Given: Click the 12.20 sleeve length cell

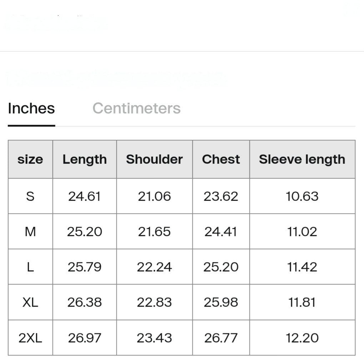Looking at the screenshot, I should (x=302, y=338).
